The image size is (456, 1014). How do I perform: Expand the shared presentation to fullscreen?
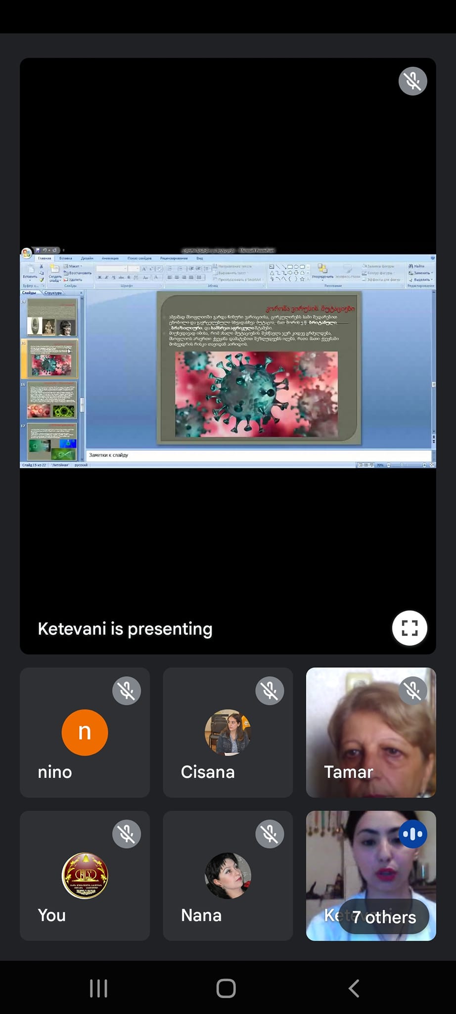click(x=409, y=628)
